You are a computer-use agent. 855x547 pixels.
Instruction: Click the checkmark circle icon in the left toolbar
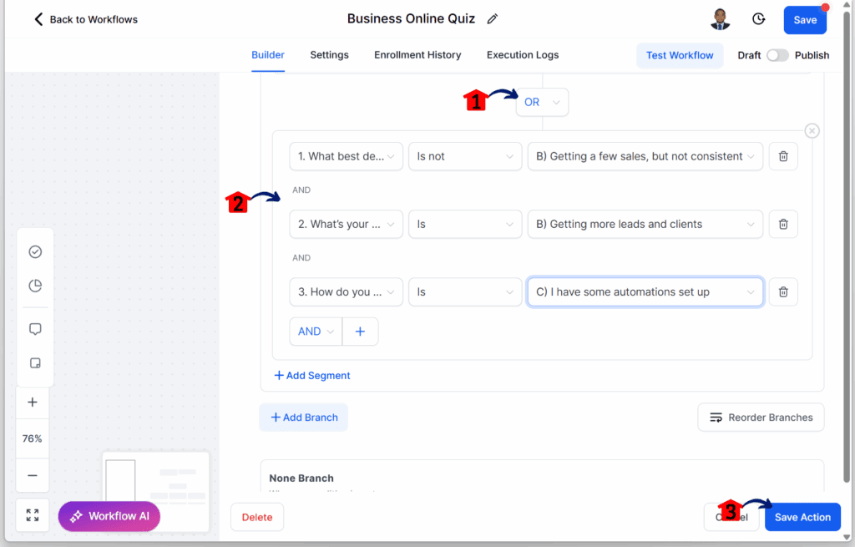pyautogui.click(x=35, y=251)
